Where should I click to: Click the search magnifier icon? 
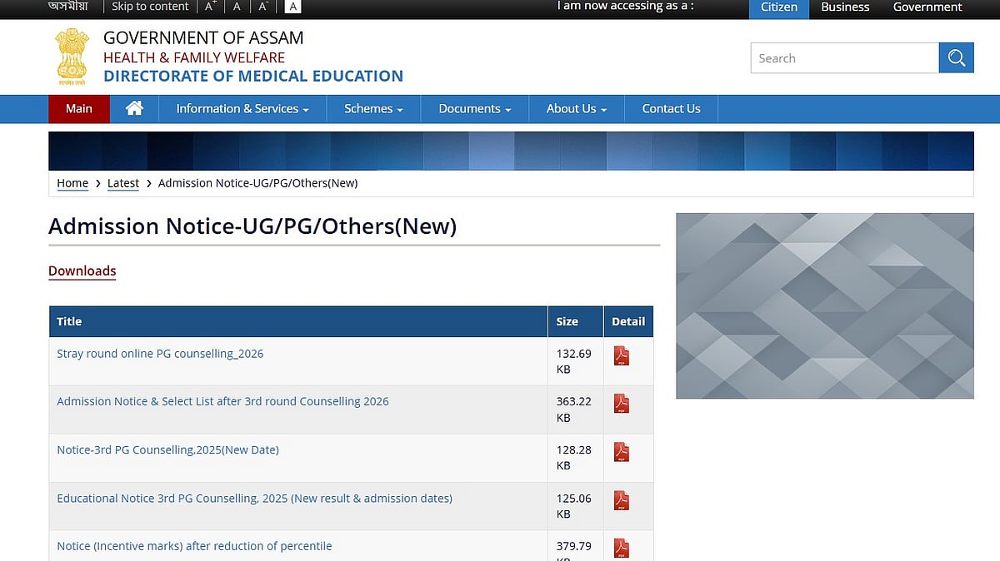(956, 57)
